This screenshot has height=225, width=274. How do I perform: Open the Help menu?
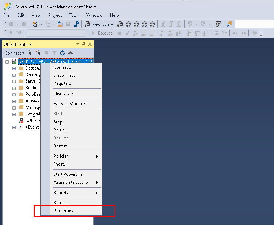(x=114, y=15)
